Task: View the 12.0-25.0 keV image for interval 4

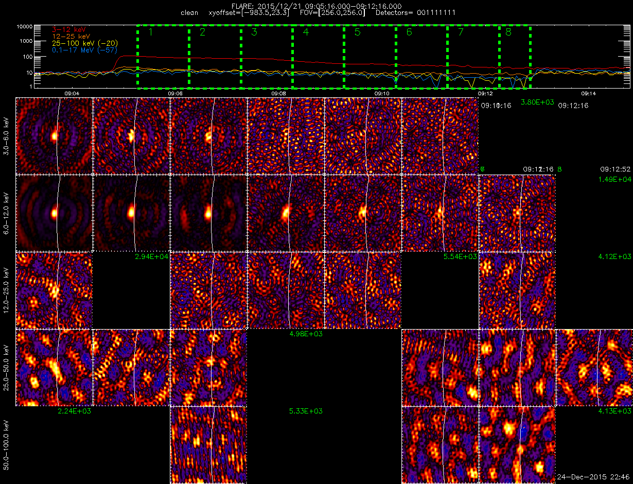Action: tap(286, 290)
